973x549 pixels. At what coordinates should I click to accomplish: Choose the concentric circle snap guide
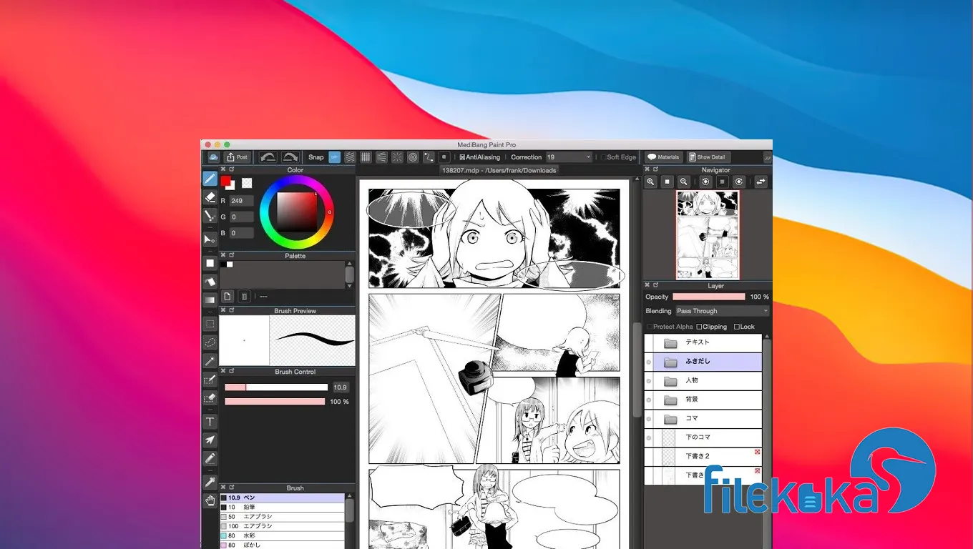[x=413, y=157]
